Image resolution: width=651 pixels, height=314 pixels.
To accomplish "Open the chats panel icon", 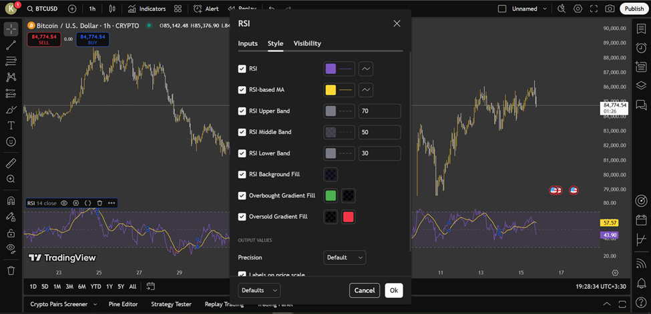I will click(641, 104).
